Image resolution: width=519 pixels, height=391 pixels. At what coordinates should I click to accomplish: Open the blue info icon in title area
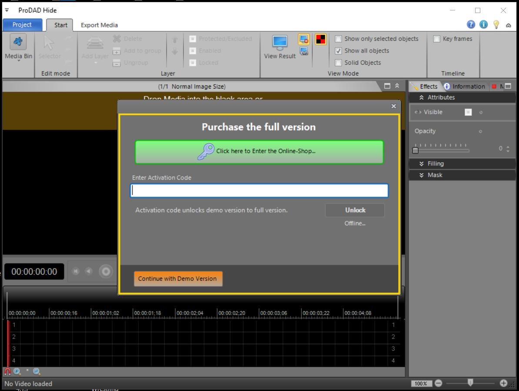(x=484, y=24)
